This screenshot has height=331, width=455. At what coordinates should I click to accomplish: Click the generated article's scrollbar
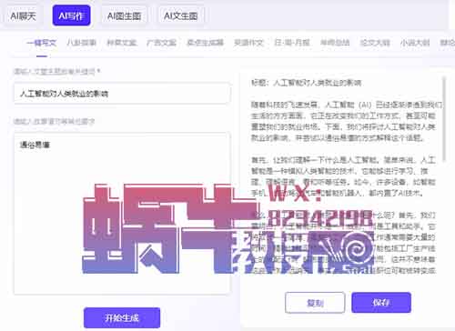[x=444, y=119]
